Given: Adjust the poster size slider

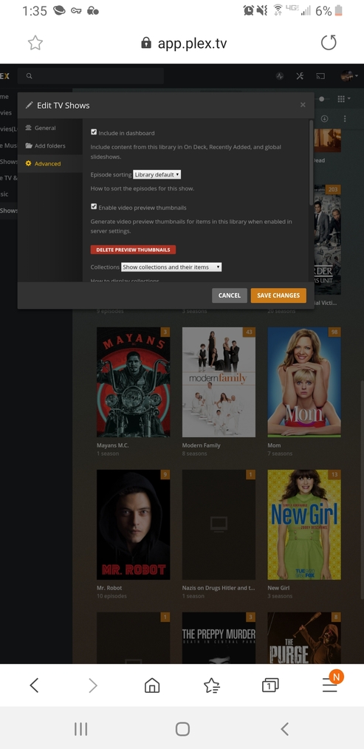Looking at the screenshot, I should [x=321, y=99].
